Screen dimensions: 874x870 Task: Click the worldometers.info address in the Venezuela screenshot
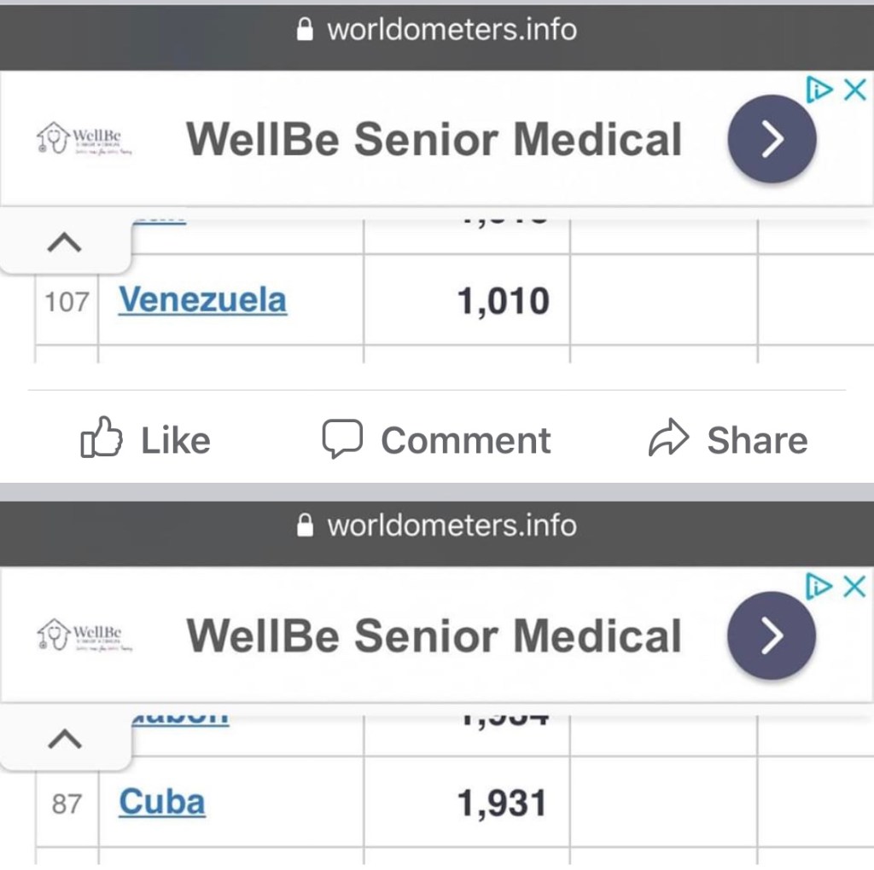(x=452, y=30)
